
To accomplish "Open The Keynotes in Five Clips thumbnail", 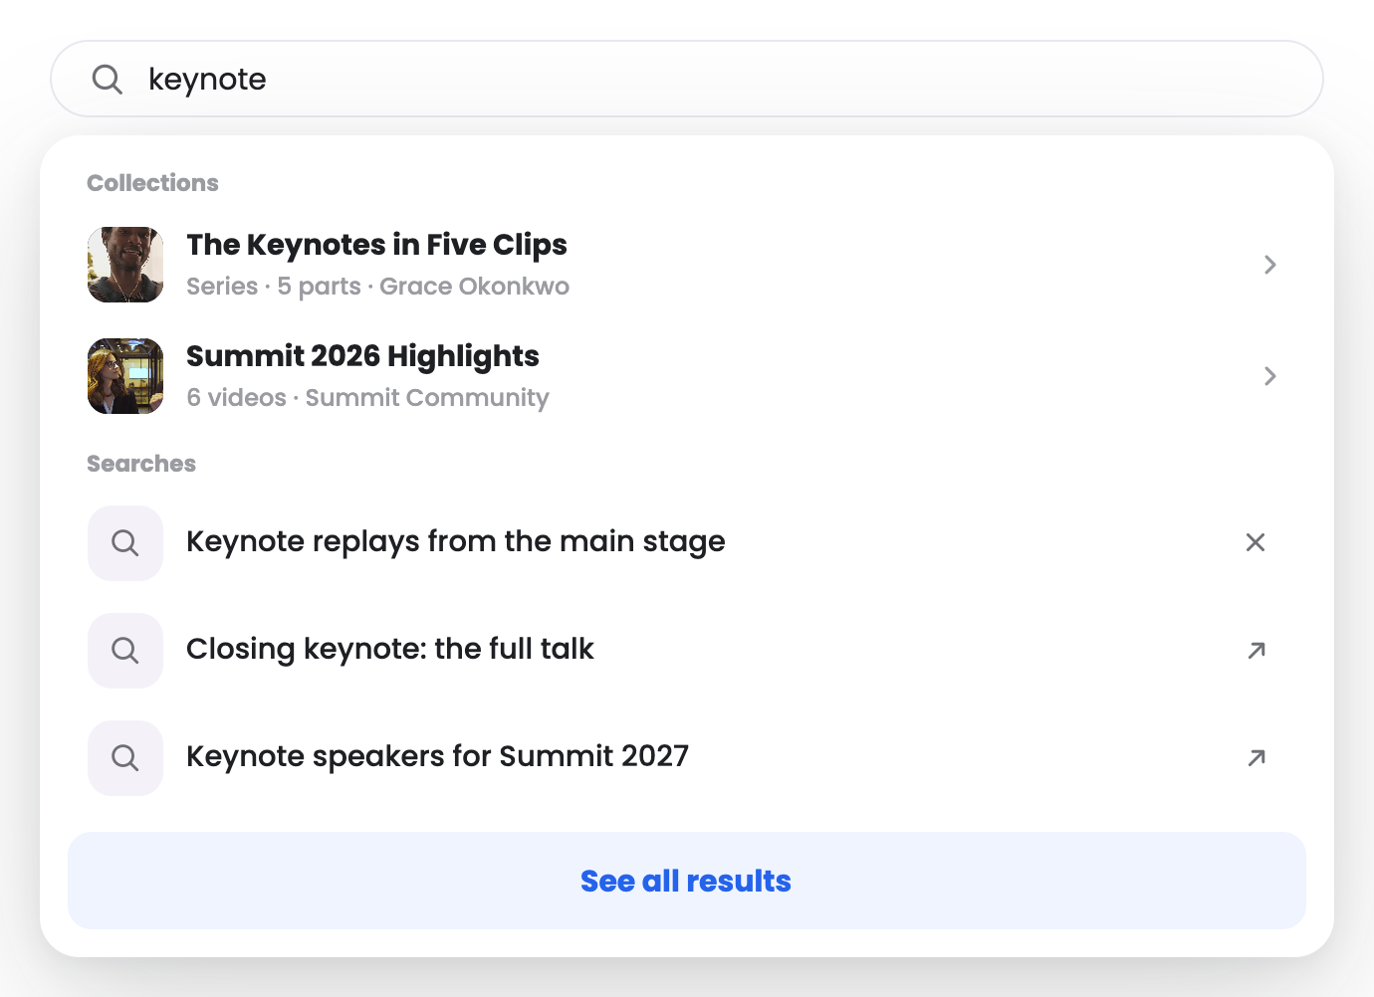I will click(x=125, y=265).
